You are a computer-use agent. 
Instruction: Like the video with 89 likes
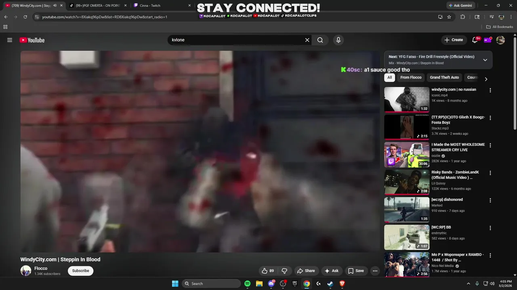[268, 271]
